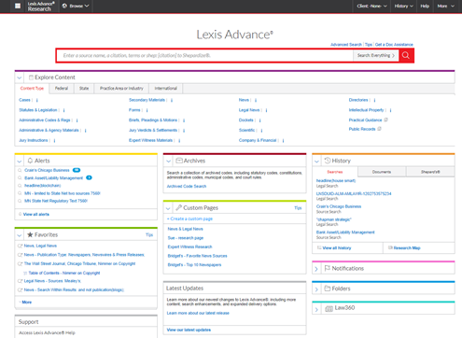Open the product grid switcher icon

tap(18, 6)
